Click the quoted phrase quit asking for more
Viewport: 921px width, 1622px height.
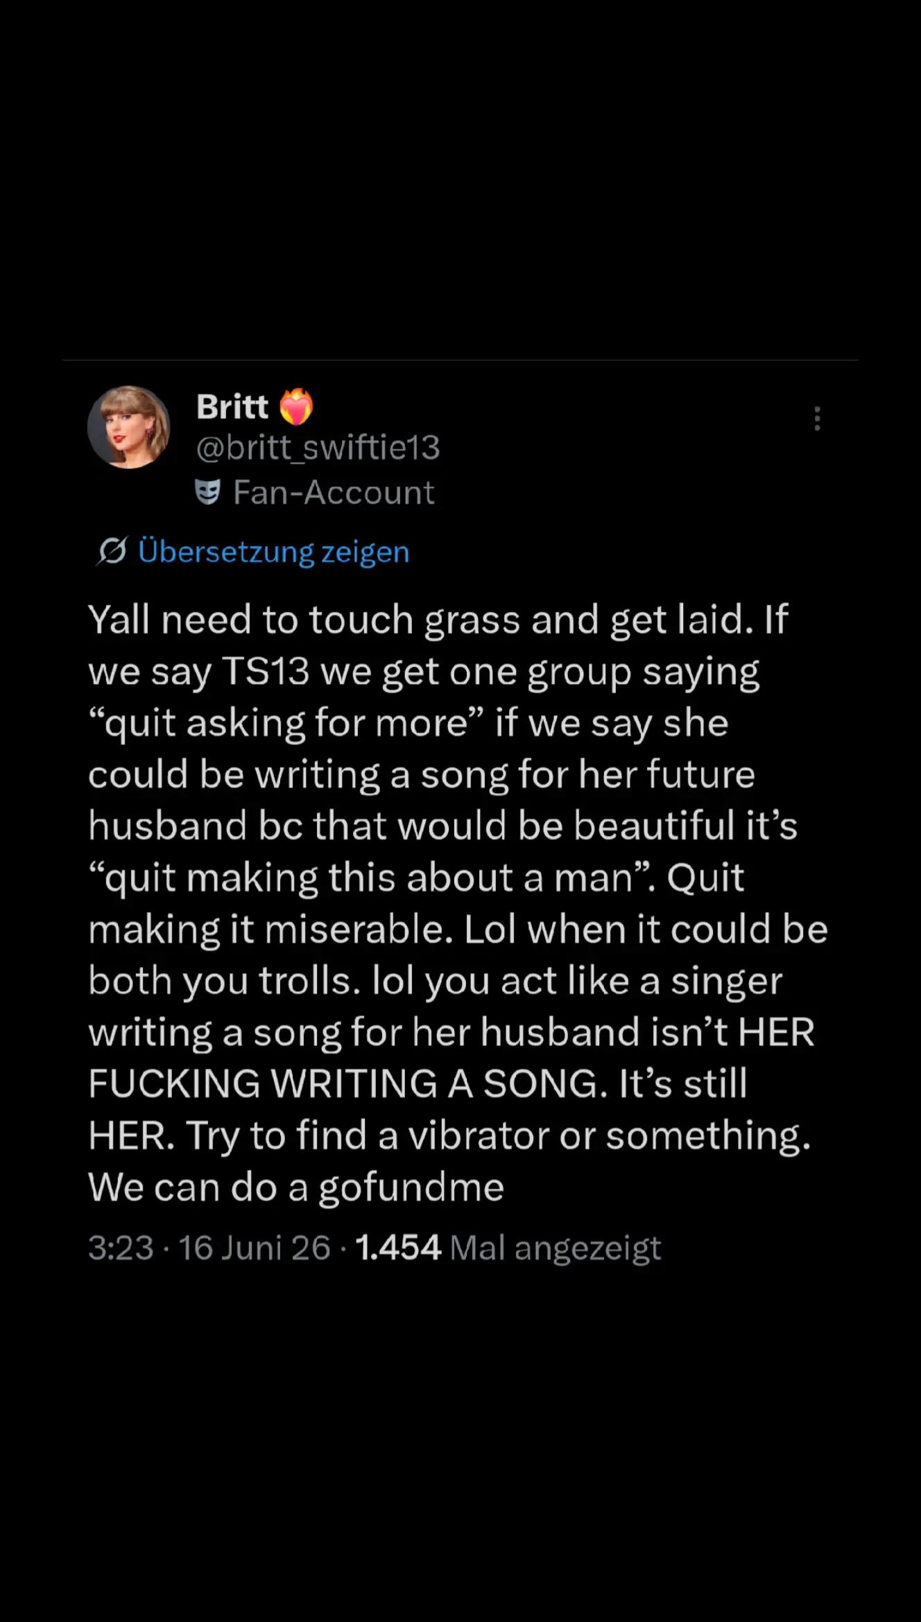pyautogui.click(x=285, y=724)
